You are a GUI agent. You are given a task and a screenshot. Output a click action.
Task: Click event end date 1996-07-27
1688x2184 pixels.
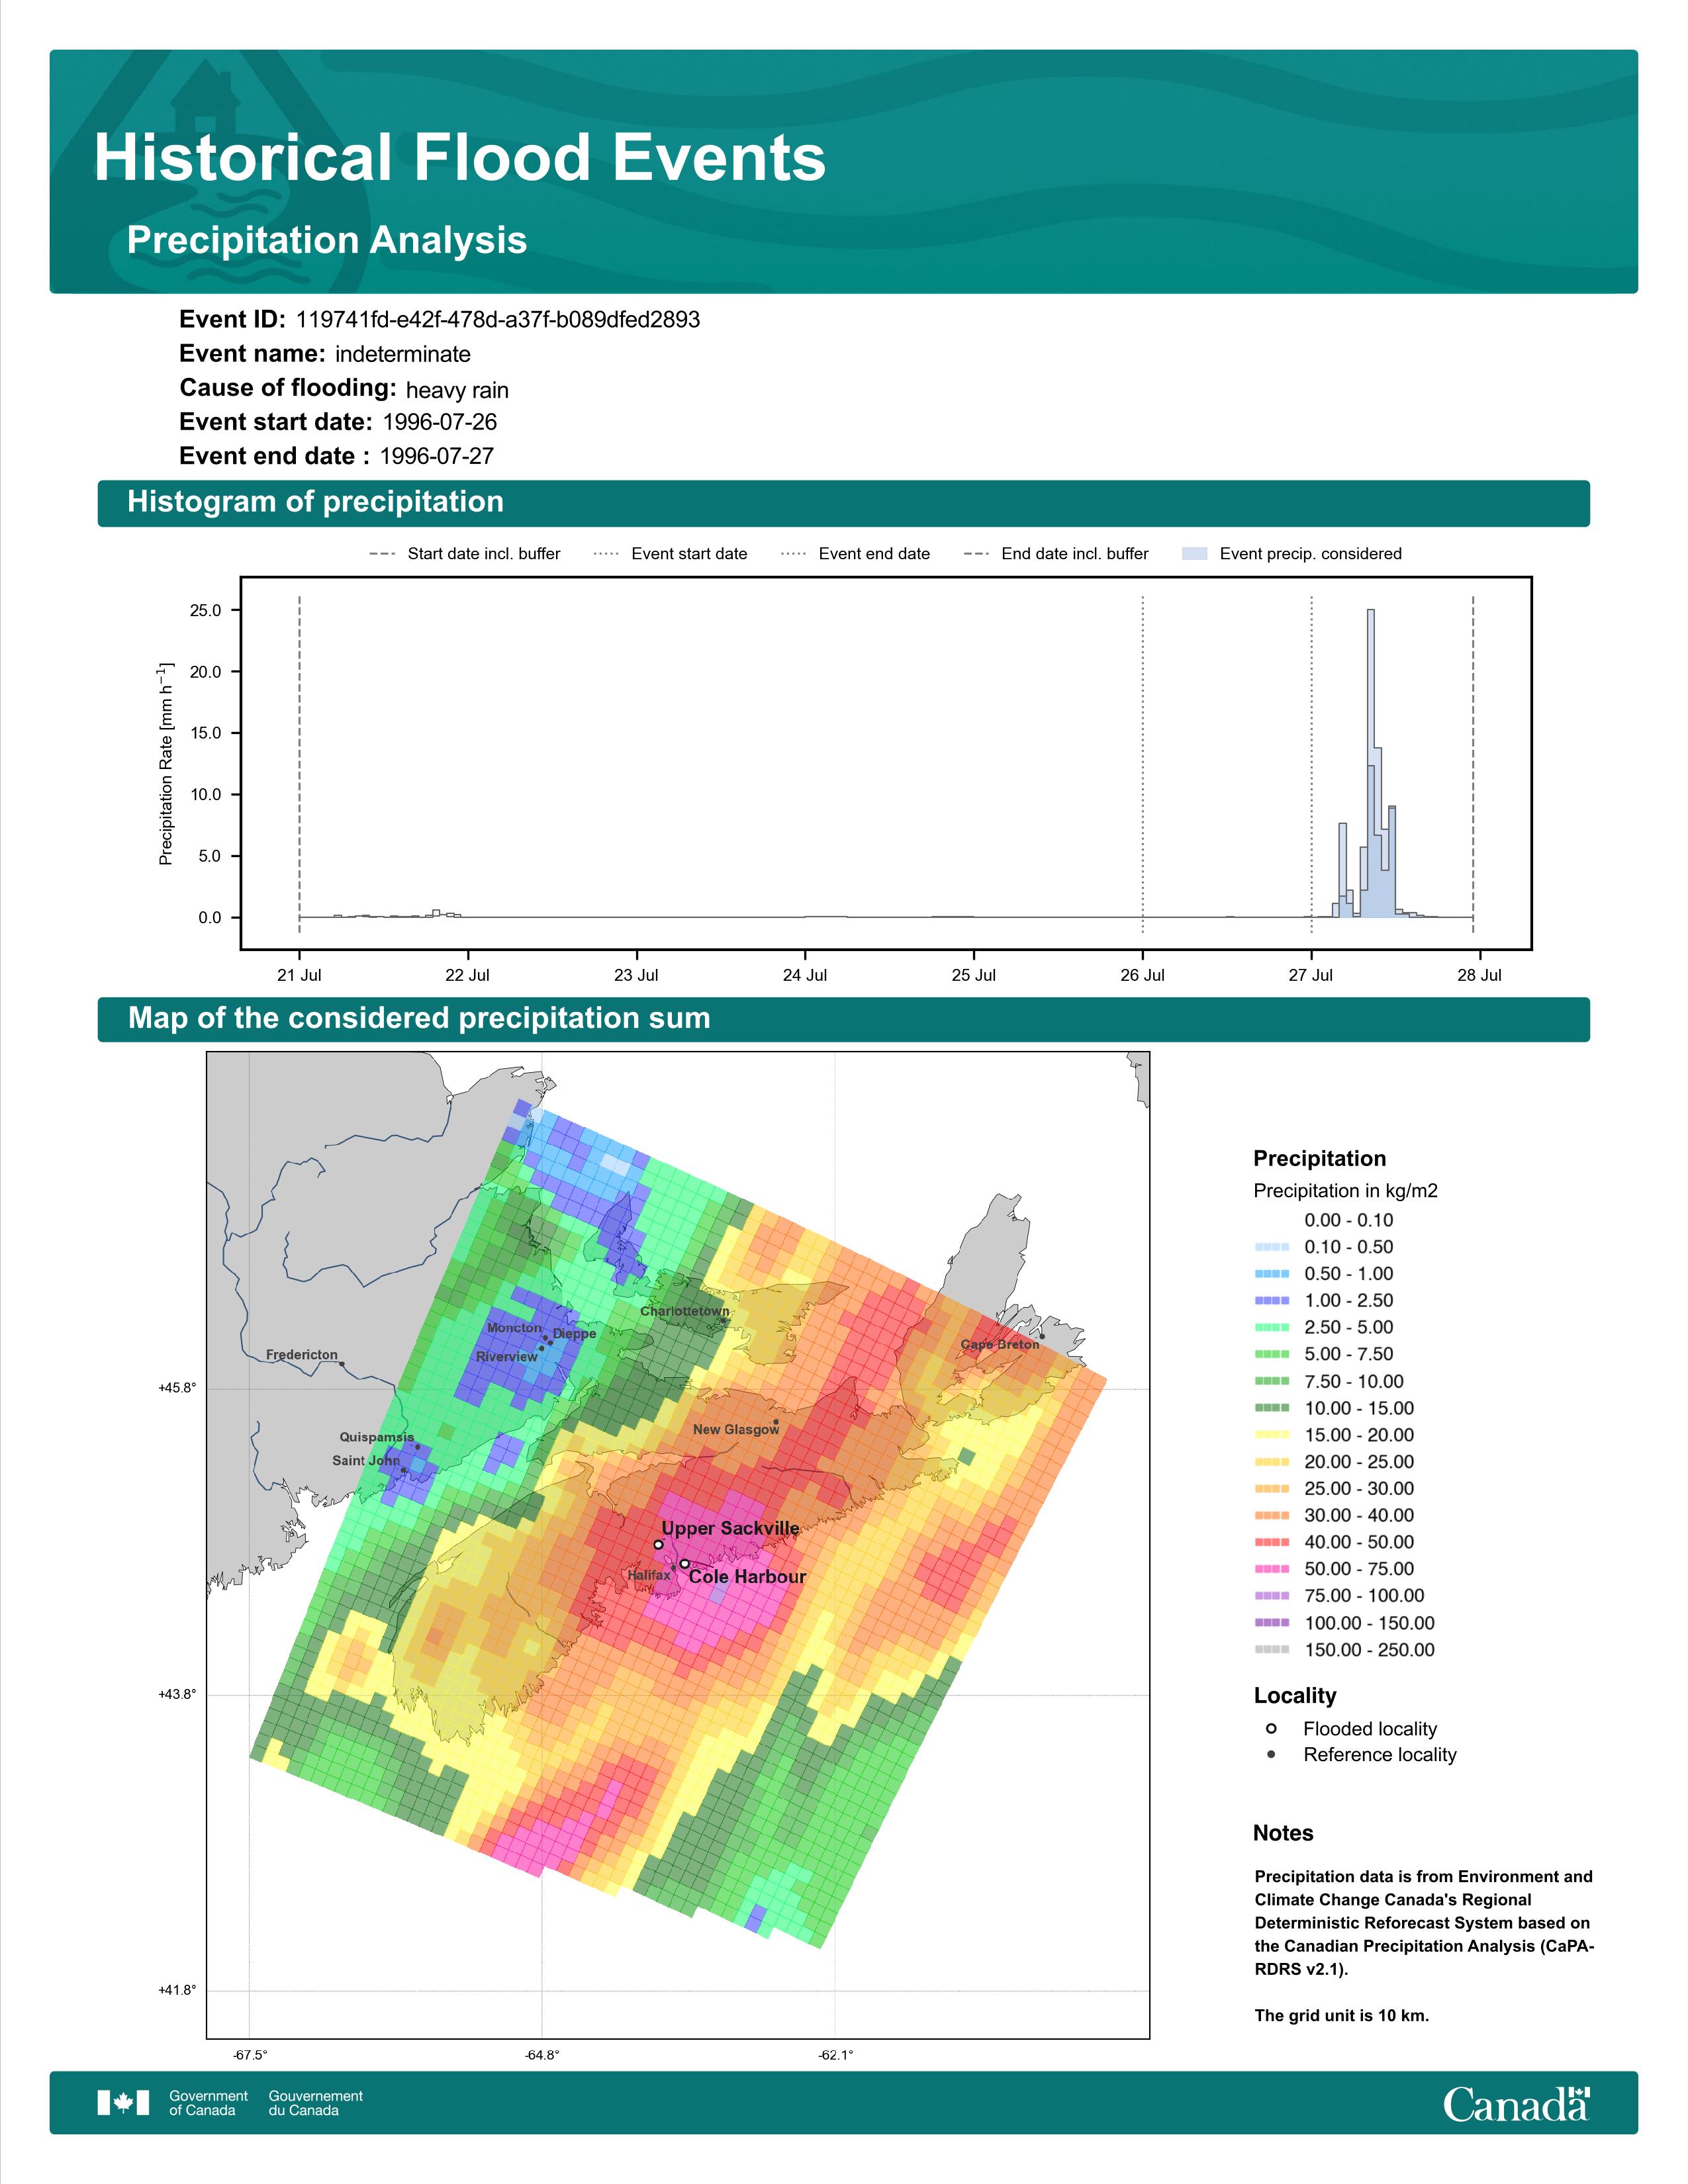click(x=437, y=456)
